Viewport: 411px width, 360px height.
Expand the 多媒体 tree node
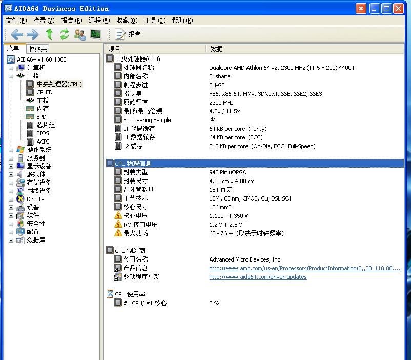pos(11,174)
